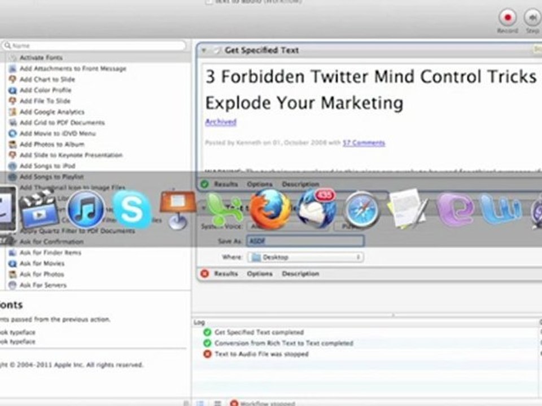Image resolution: width=542 pixels, height=406 pixels.
Task: Show Description for Text to Audio File action
Action: (300, 273)
